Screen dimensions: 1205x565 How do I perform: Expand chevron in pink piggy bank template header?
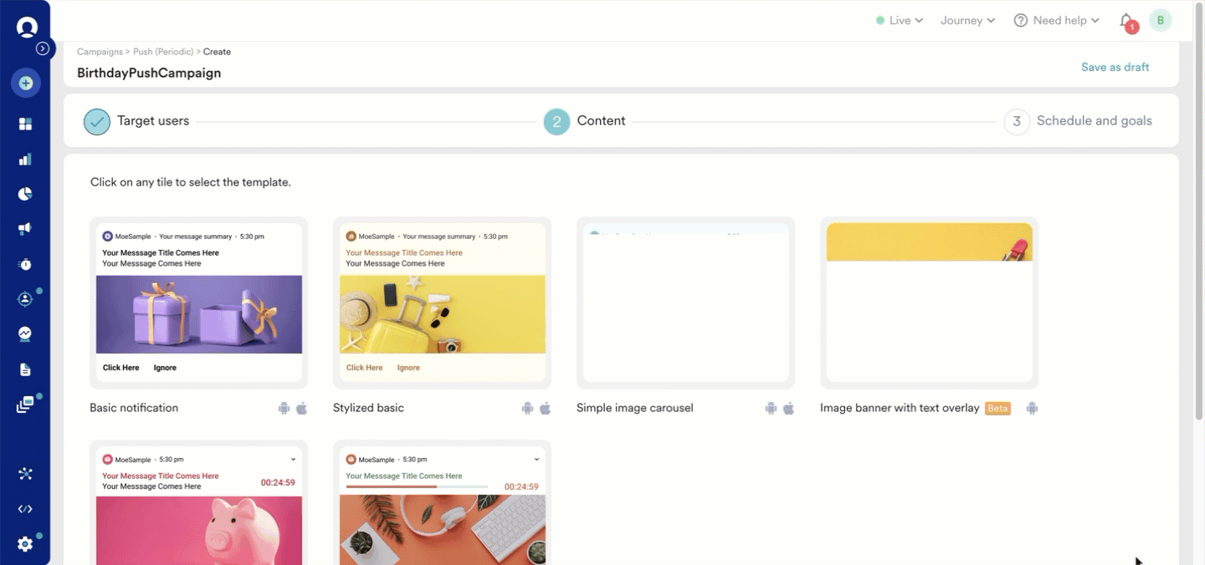point(293,460)
